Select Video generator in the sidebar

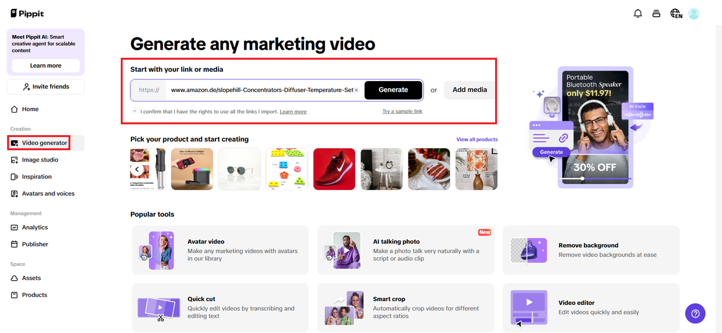coord(46,143)
